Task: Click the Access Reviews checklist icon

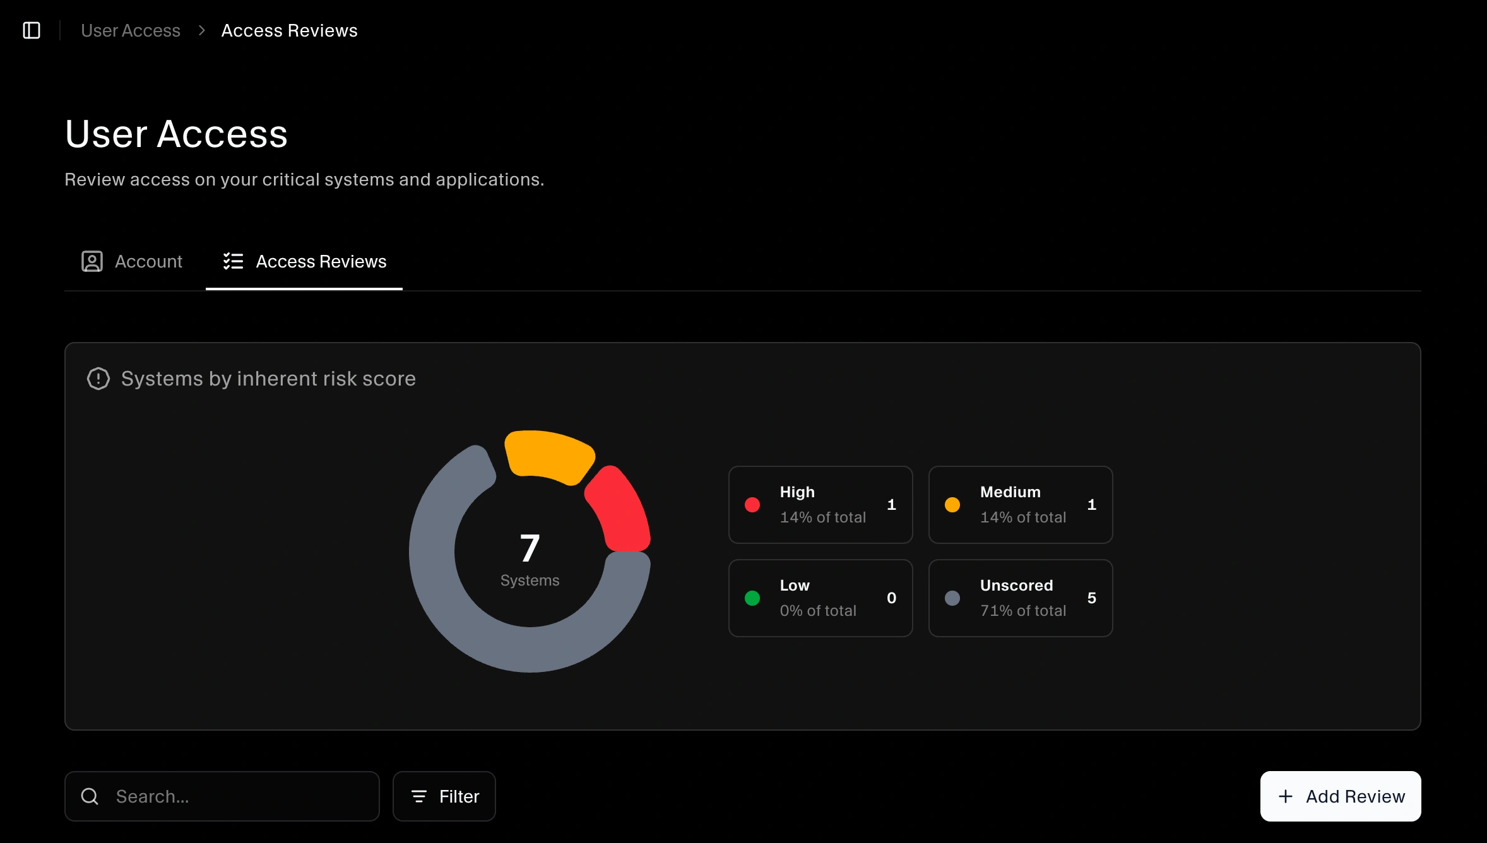Action: click(x=232, y=261)
